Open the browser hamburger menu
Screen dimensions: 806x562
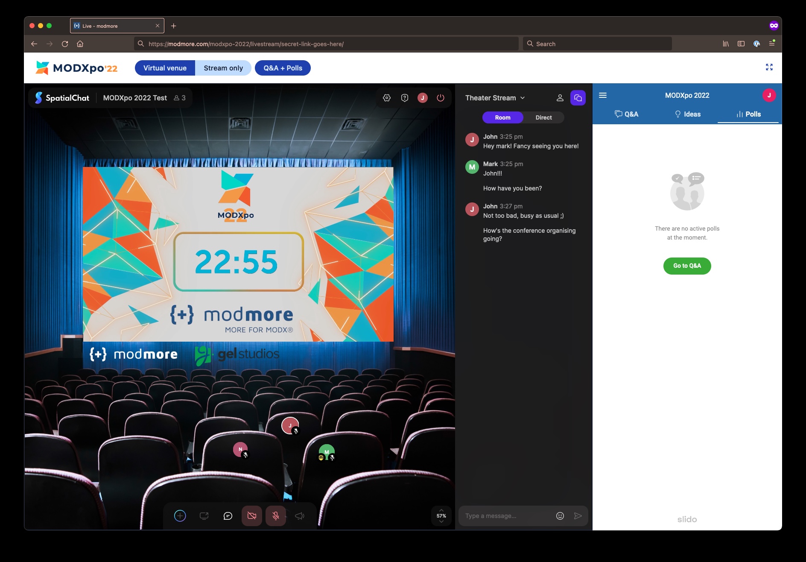click(772, 44)
